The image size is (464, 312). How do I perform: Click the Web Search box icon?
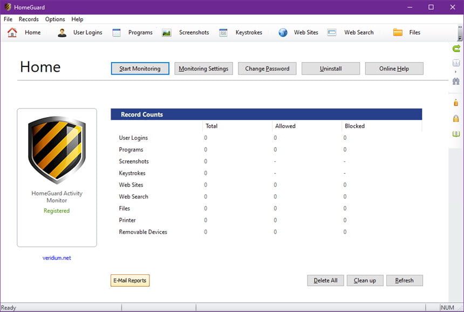point(332,32)
